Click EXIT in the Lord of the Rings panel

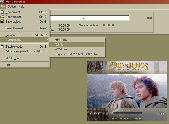161,114
